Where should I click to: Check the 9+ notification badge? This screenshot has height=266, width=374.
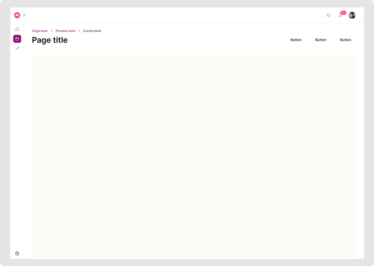coord(343,12)
